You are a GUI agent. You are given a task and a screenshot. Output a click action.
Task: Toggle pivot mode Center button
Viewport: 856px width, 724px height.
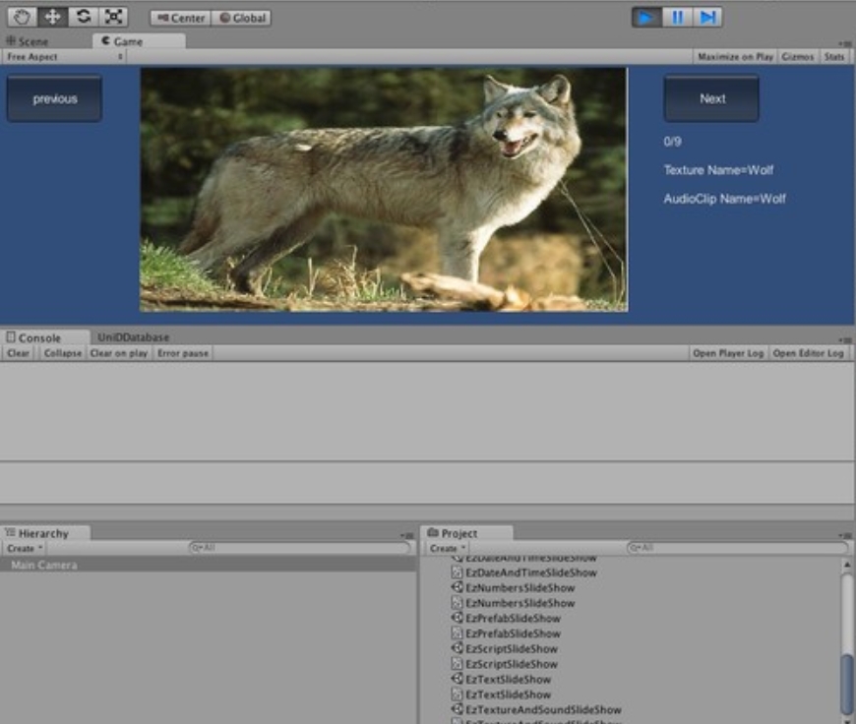click(181, 18)
